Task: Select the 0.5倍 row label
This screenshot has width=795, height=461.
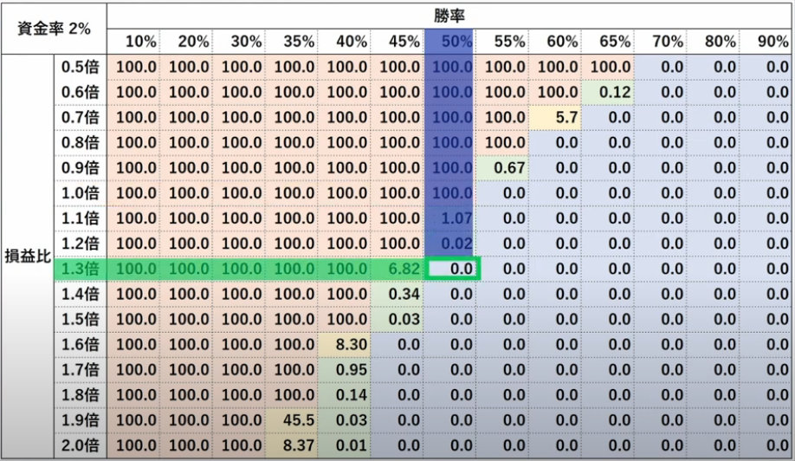Action: tap(81, 67)
